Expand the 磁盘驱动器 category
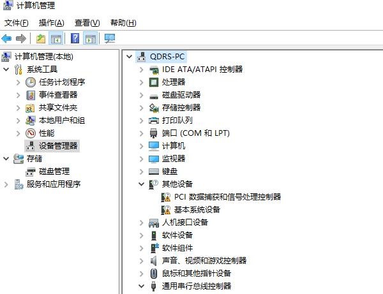Image resolution: width=383 pixels, height=294 pixels. [x=142, y=95]
